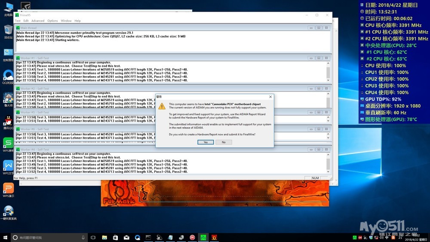The height and width of the screenshot is (242, 430).
Task: Click Worker #4 scrollbar up arrow
Action: (x=328, y=155)
